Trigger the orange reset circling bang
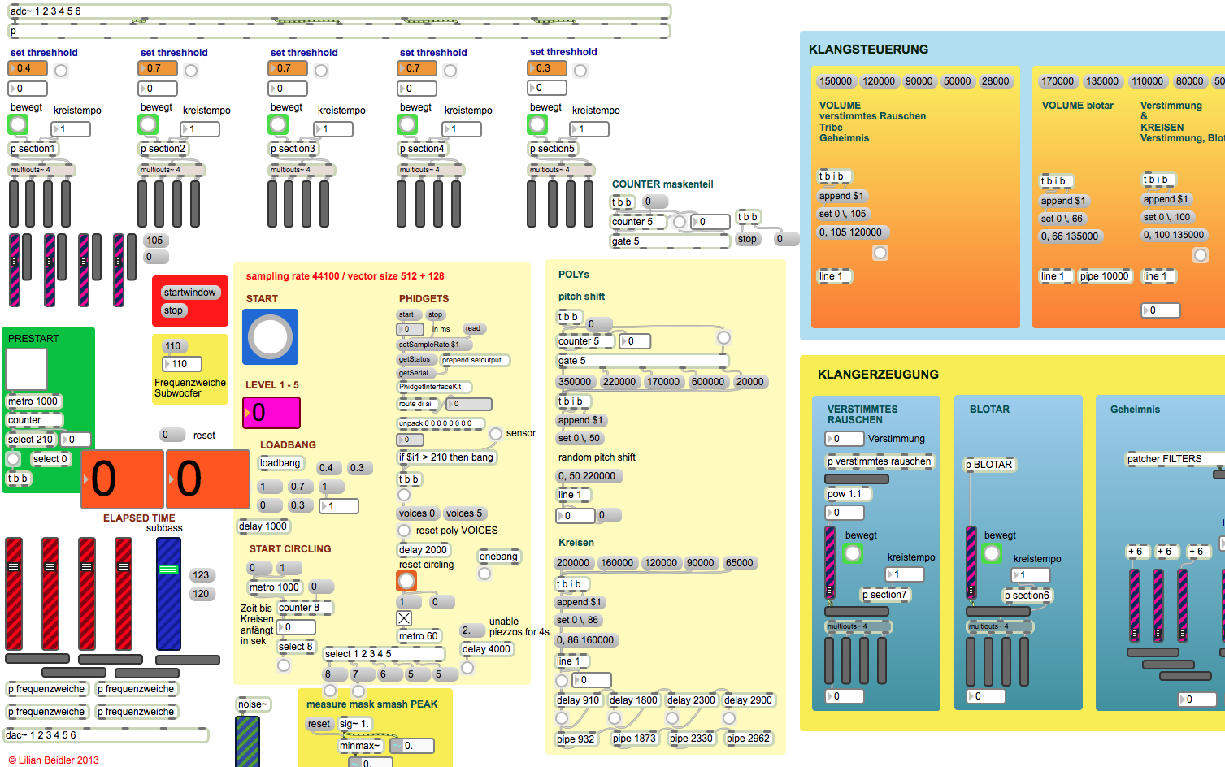This screenshot has height=767, width=1225. (406, 581)
